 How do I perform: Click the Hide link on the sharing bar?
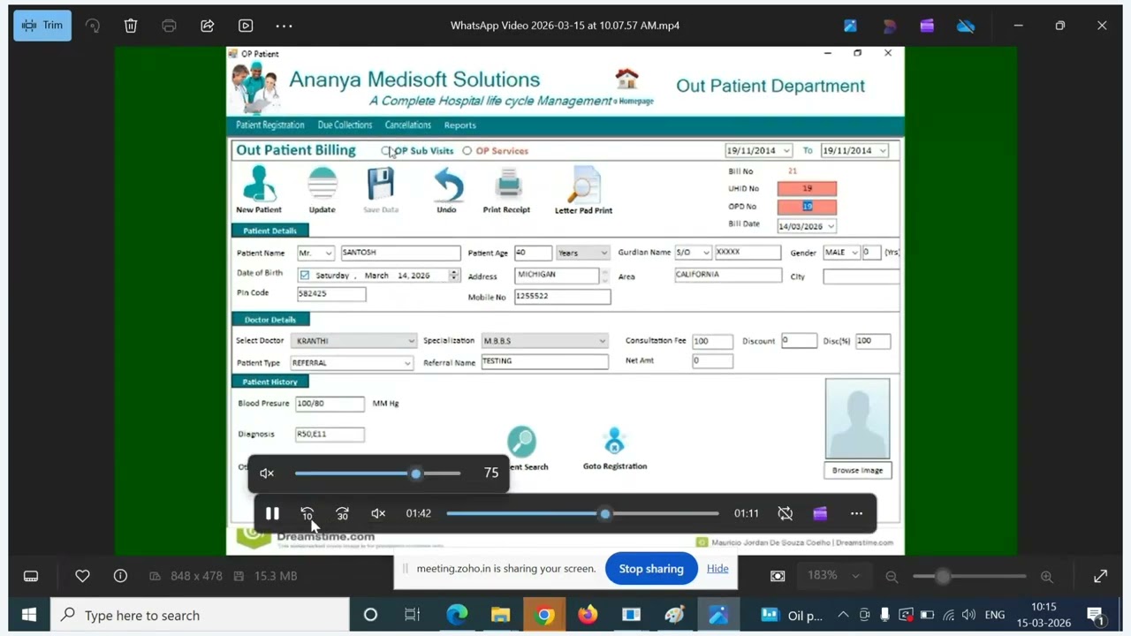coord(717,569)
